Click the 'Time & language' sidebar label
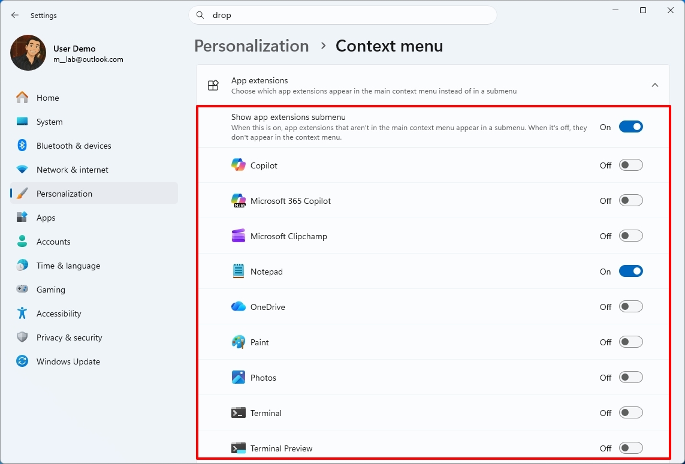Screen dimensions: 685x464 coord(68,266)
